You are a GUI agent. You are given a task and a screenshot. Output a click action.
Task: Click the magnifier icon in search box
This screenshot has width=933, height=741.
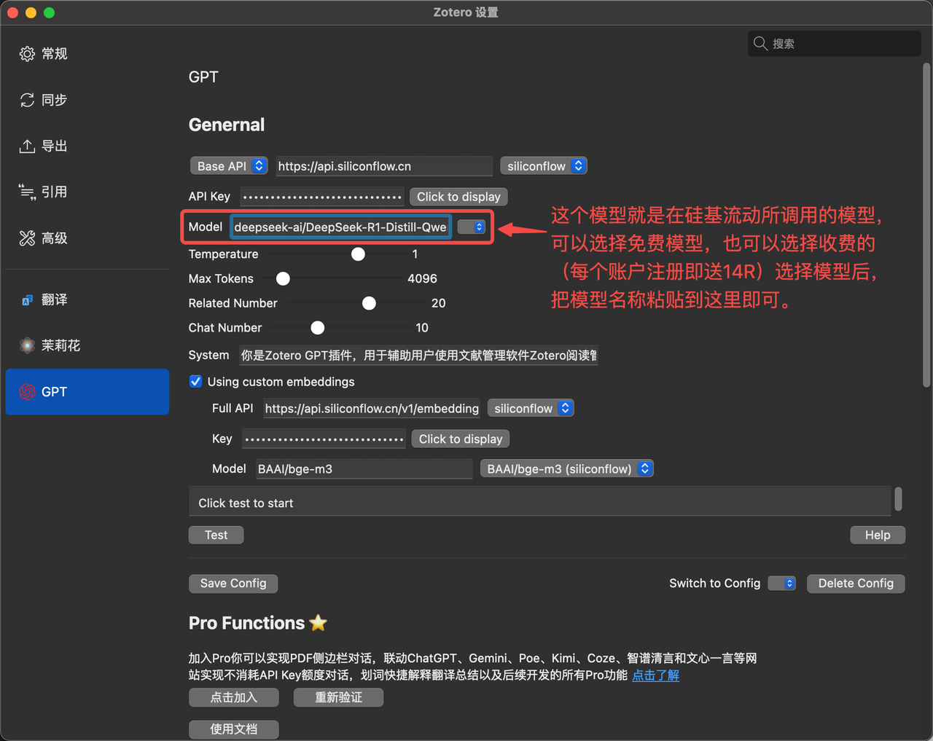[760, 43]
